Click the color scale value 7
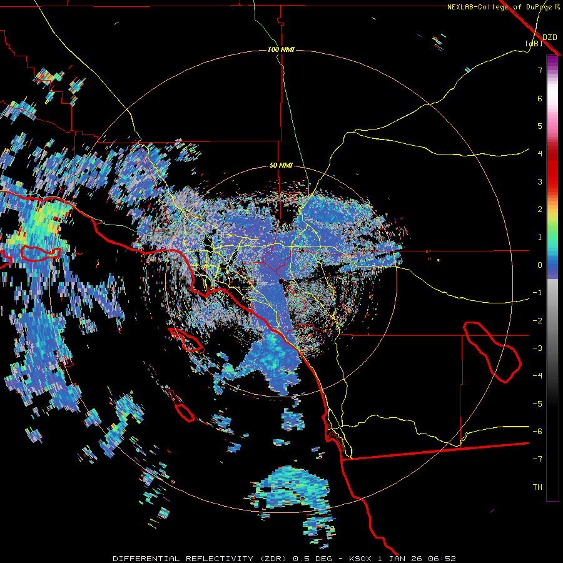This screenshot has width=563, height=563. point(540,70)
